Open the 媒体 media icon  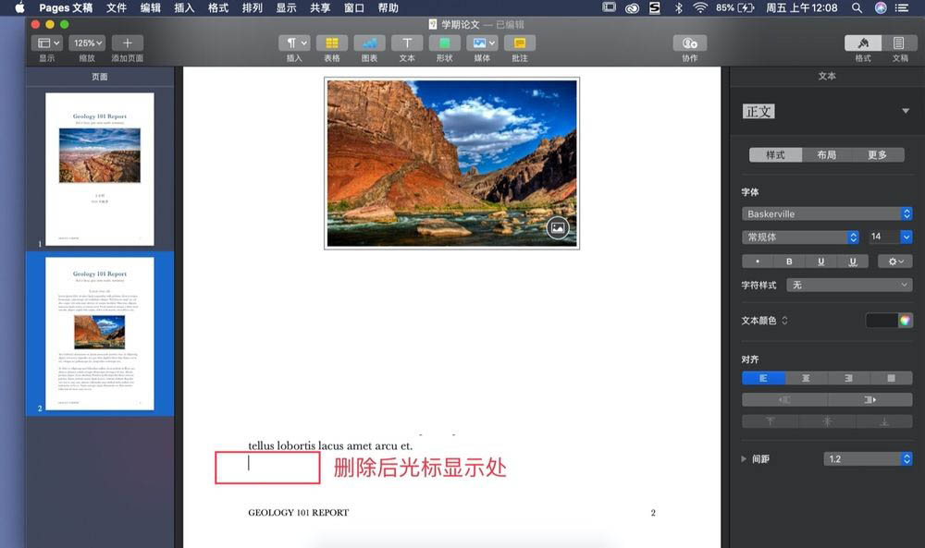(x=482, y=43)
